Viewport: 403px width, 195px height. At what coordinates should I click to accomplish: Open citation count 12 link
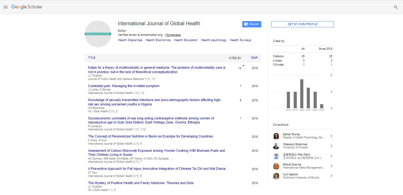pos(240,68)
